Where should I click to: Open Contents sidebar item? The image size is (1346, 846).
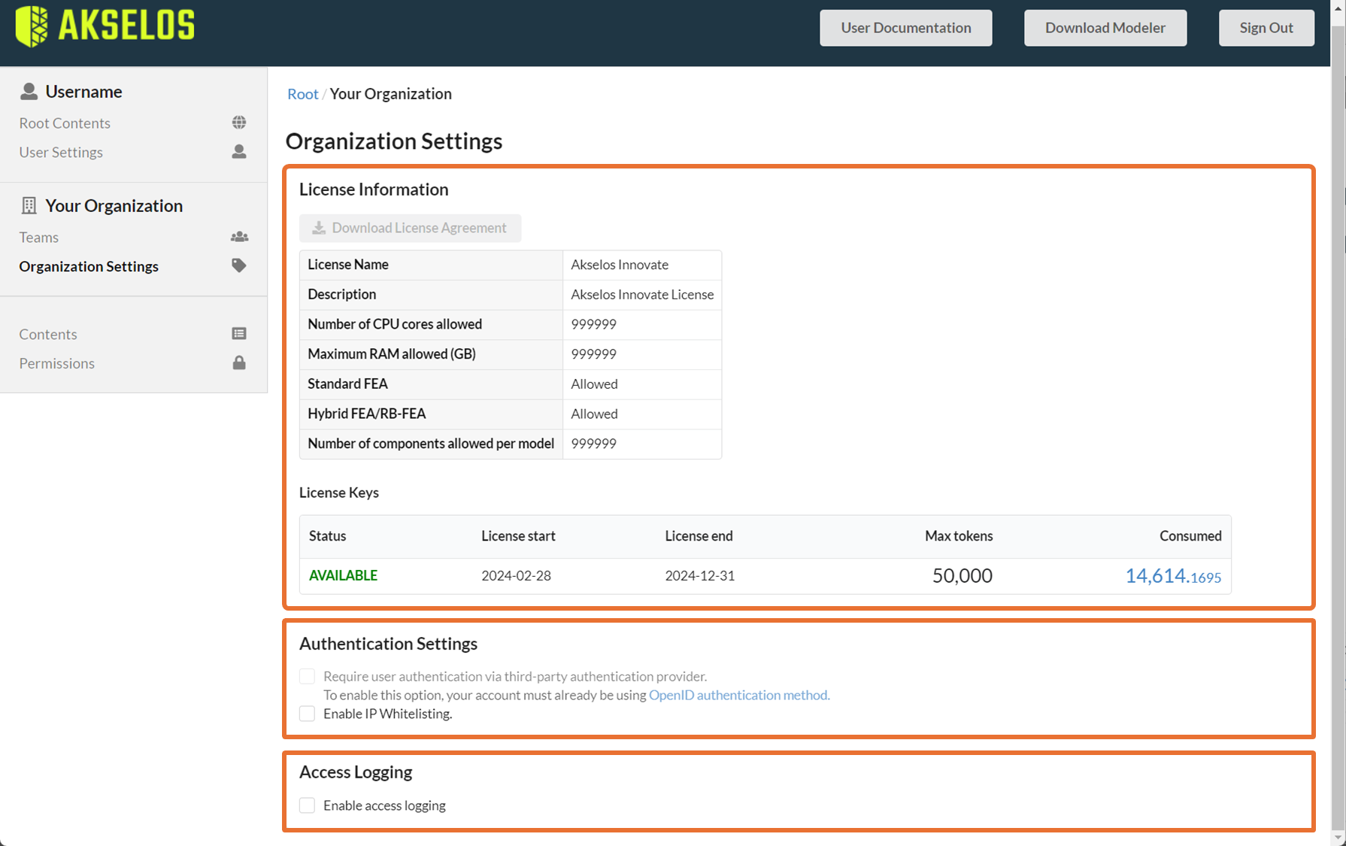point(48,334)
